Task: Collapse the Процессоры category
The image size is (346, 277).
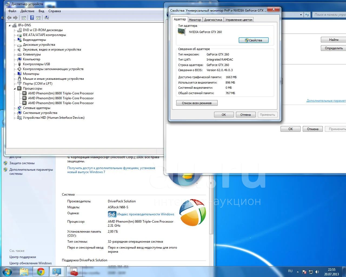Action: (15, 89)
